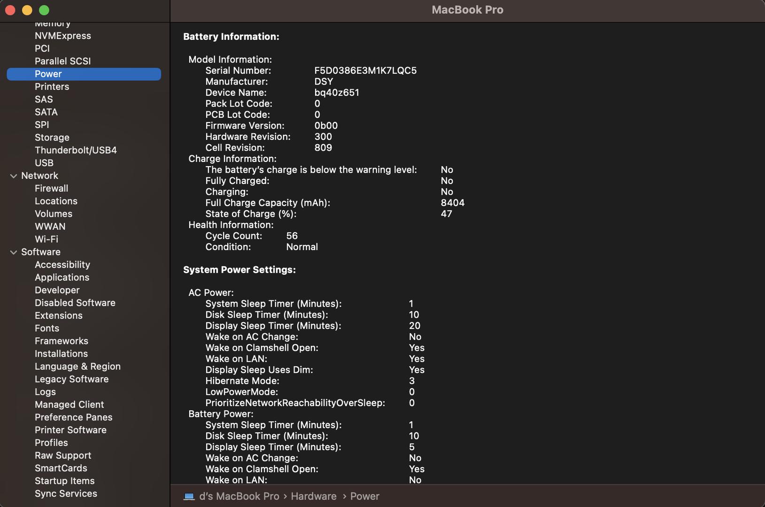
Task: Show Applications list
Action: [x=62, y=277]
